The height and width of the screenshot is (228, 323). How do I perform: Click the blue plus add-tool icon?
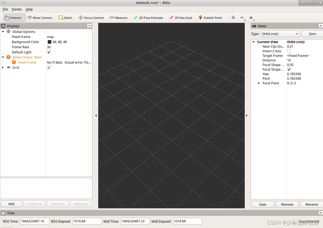click(x=233, y=18)
